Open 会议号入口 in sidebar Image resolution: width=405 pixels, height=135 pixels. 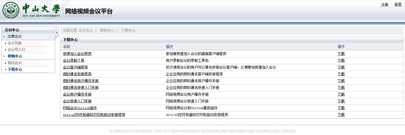[16, 50]
